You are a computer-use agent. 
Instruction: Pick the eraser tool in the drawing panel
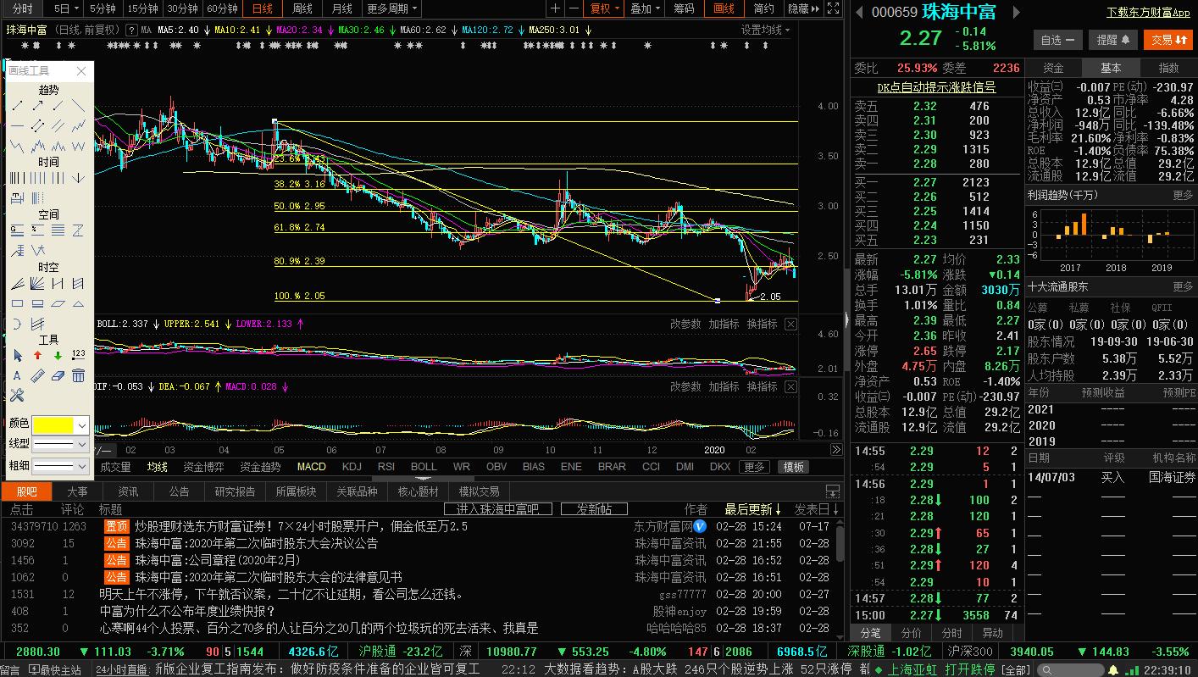pos(57,375)
